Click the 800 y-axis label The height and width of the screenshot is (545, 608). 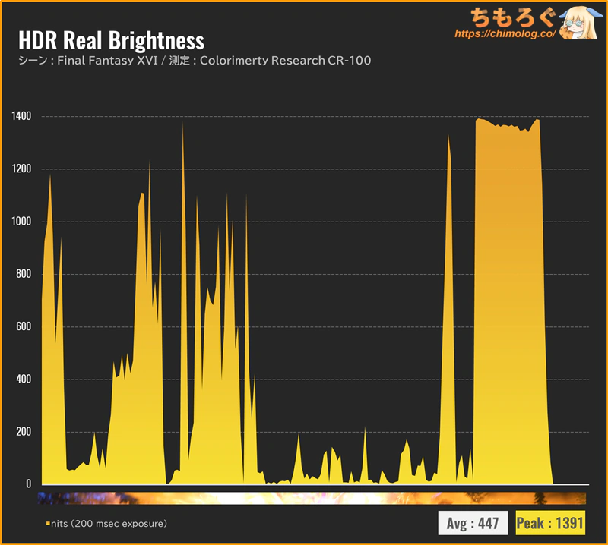pyautogui.click(x=24, y=274)
